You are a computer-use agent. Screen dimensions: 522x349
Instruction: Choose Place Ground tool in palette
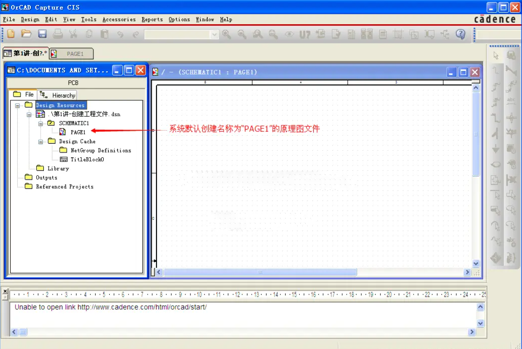(496, 149)
